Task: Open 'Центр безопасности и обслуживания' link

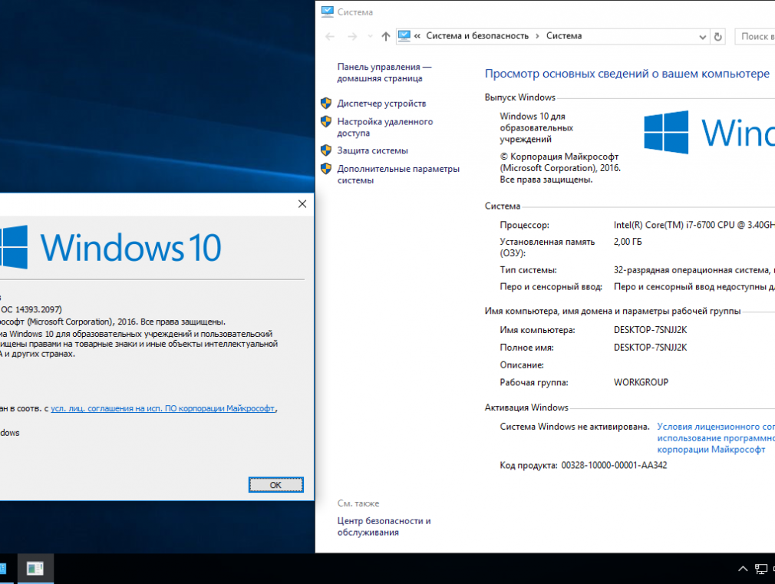Action: pyautogui.click(x=384, y=526)
